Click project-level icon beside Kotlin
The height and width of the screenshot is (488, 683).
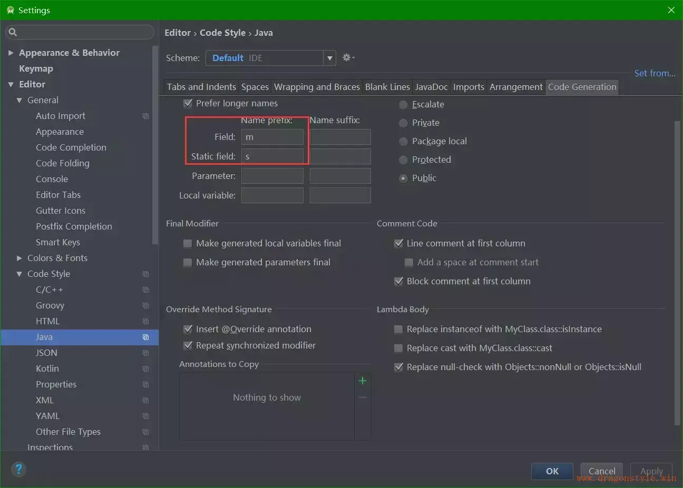pos(146,369)
